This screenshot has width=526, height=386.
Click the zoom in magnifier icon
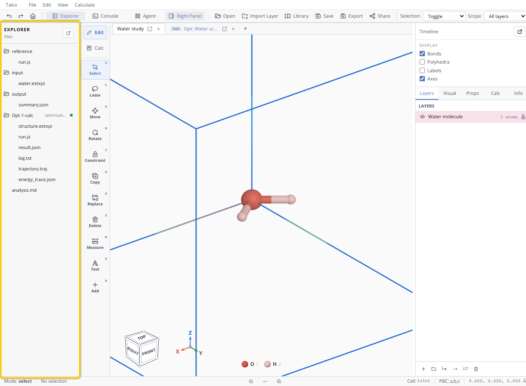click(279, 381)
